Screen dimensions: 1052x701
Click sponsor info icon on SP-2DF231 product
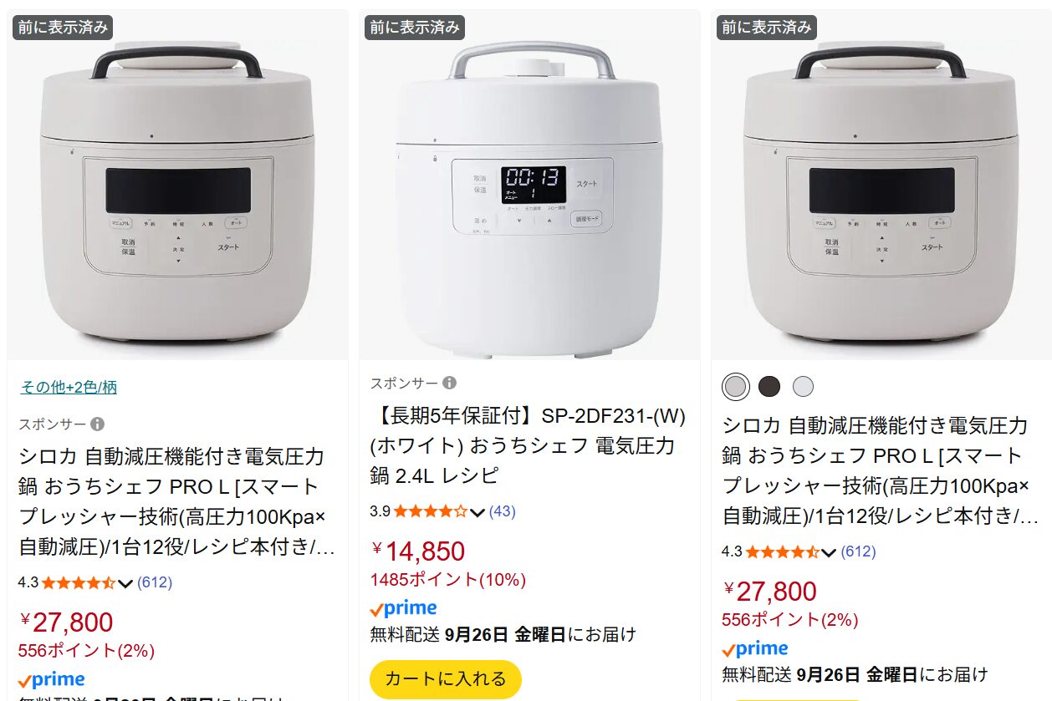point(450,383)
